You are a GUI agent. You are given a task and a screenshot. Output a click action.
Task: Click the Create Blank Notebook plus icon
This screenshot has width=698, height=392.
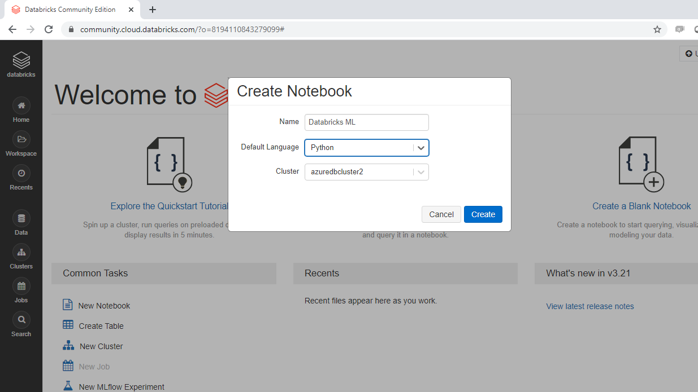click(x=641, y=164)
